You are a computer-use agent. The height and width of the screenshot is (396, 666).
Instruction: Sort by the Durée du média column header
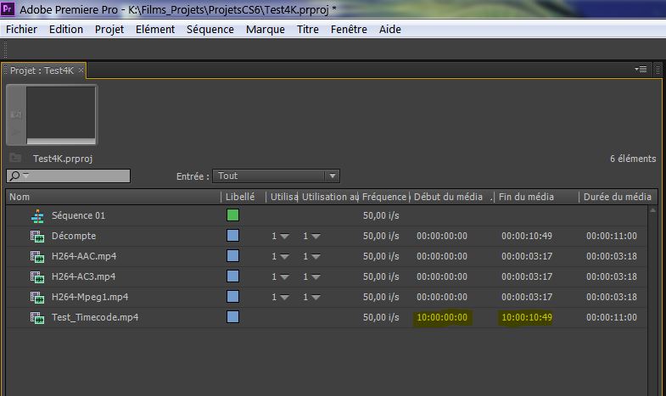click(x=618, y=197)
